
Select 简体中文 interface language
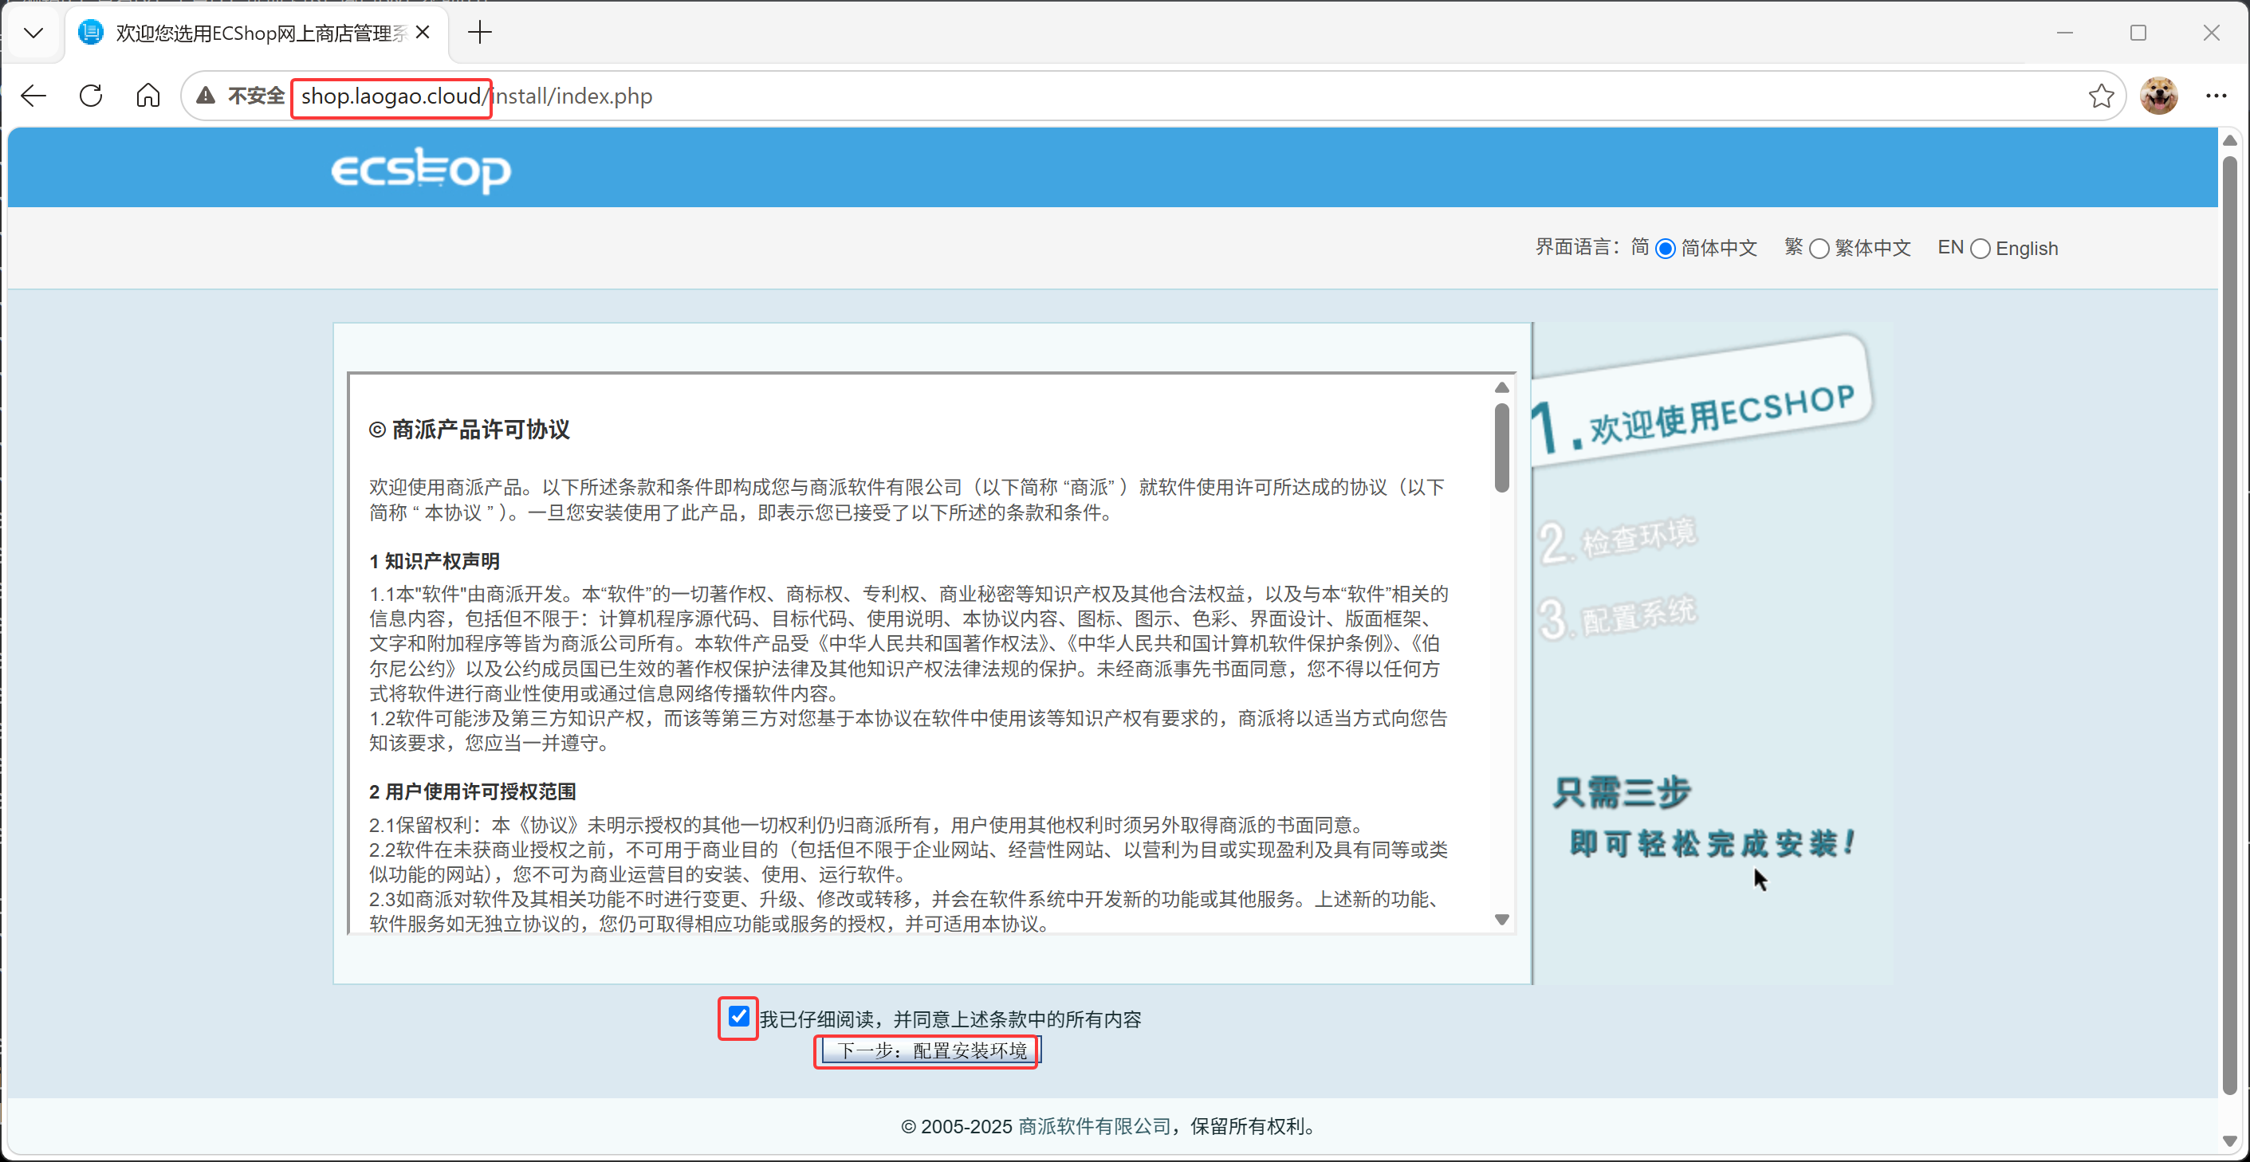[1666, 249]
